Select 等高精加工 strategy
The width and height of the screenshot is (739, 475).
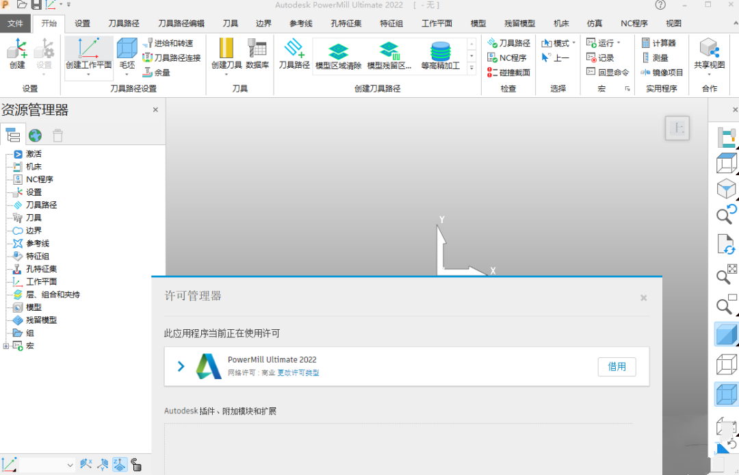[440, 56]
